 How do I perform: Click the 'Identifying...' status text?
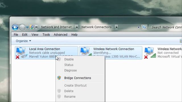(102, 53)
